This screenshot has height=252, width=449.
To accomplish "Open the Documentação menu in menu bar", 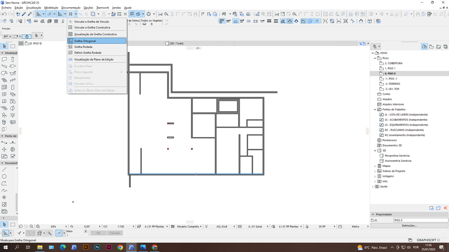I will [x=71, y=8].
